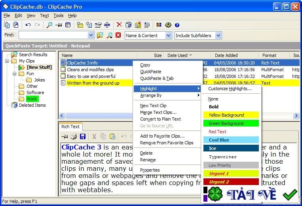Click the colored grid highlights icon
Viewport: 302px width, 206px height.
coord(159,25)
